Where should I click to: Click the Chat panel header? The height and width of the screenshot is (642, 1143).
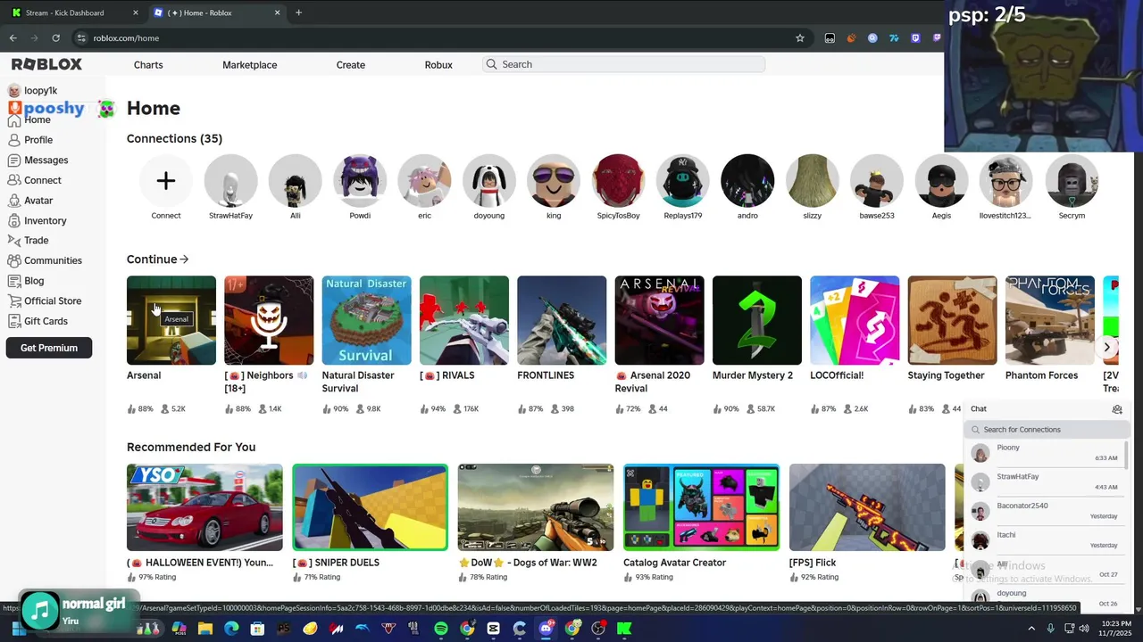point(1047,409)
